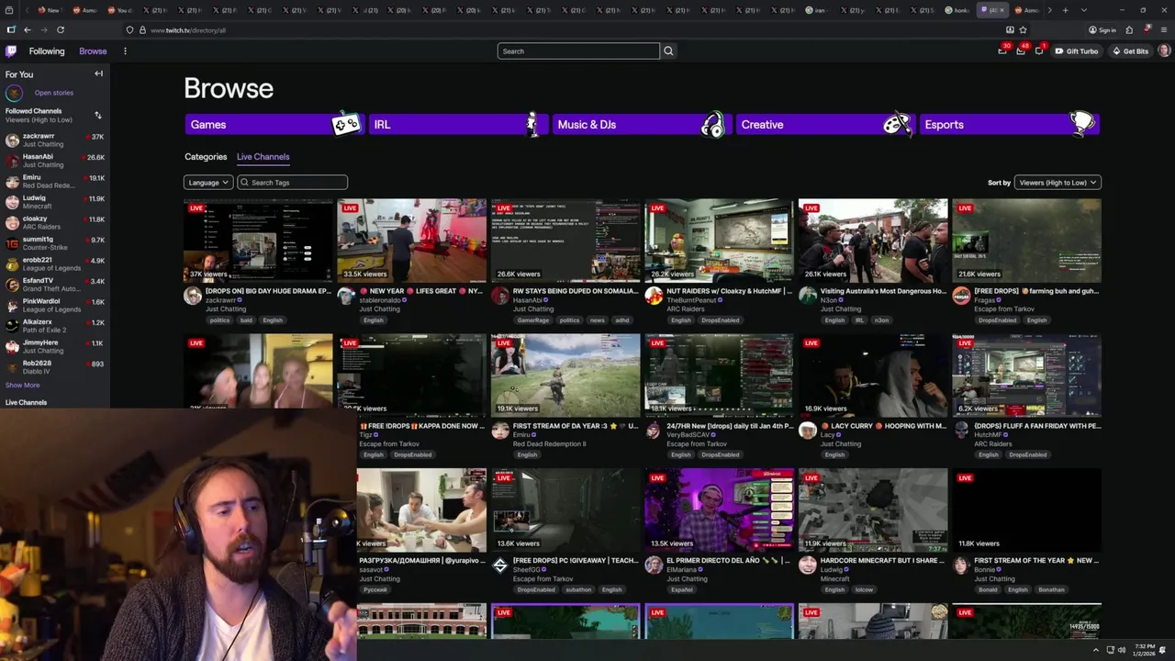Open the Music & DJs banner
The height and width of the screenshot is (661, 1175).
[x=642, y=124]
